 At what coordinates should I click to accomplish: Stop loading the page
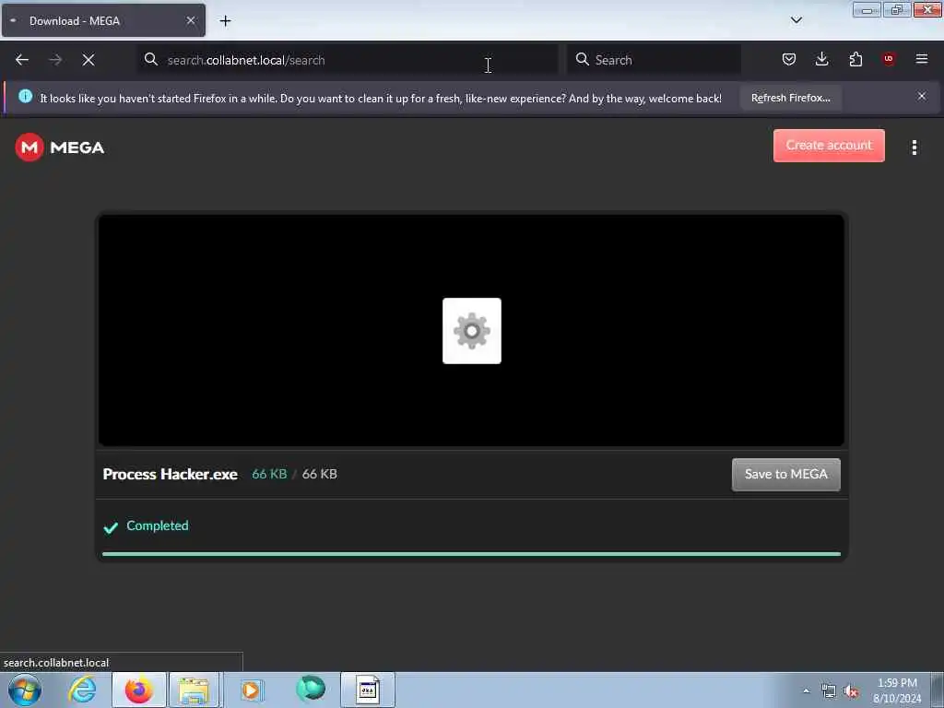88,60
